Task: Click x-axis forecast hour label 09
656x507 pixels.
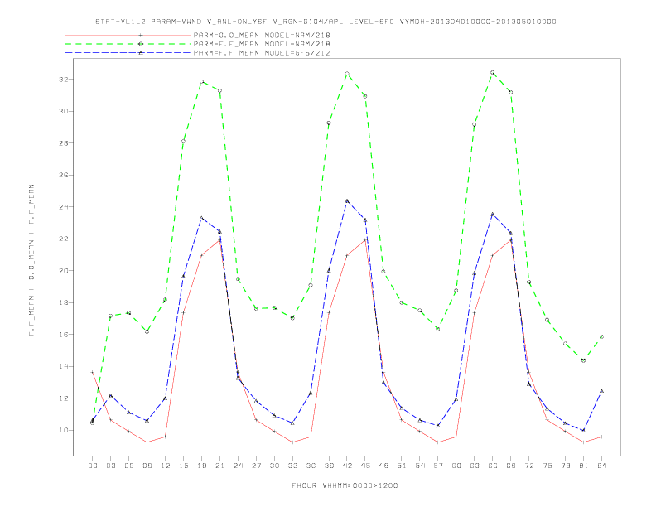Action: [x=147, y=466]
